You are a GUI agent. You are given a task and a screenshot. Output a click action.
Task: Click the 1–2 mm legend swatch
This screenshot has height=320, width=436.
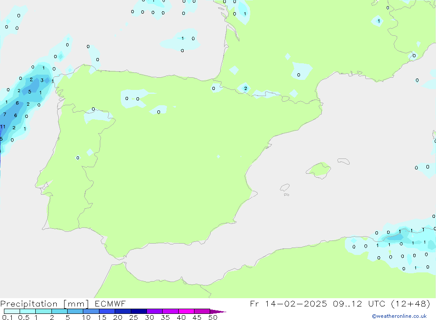click(44, 311)
